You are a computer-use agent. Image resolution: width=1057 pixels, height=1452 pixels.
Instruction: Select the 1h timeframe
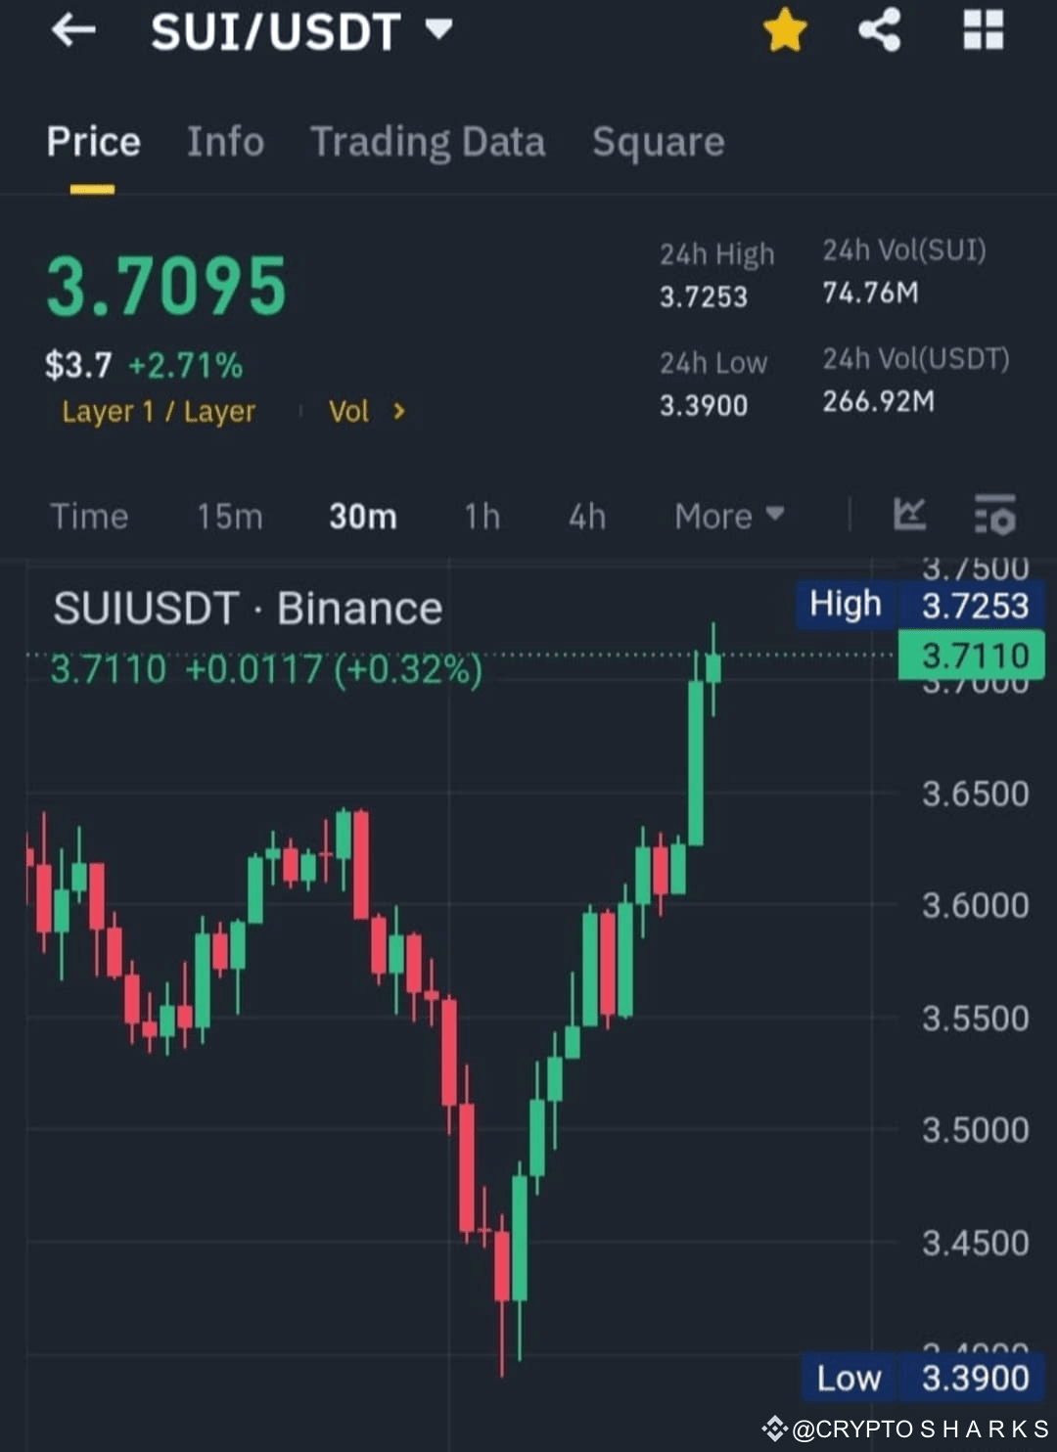click(482, 516)
